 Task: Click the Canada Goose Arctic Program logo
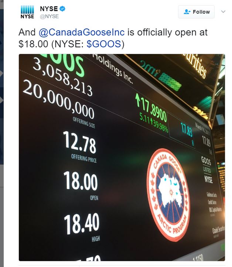pyautogui.click(x=168, y=195)
